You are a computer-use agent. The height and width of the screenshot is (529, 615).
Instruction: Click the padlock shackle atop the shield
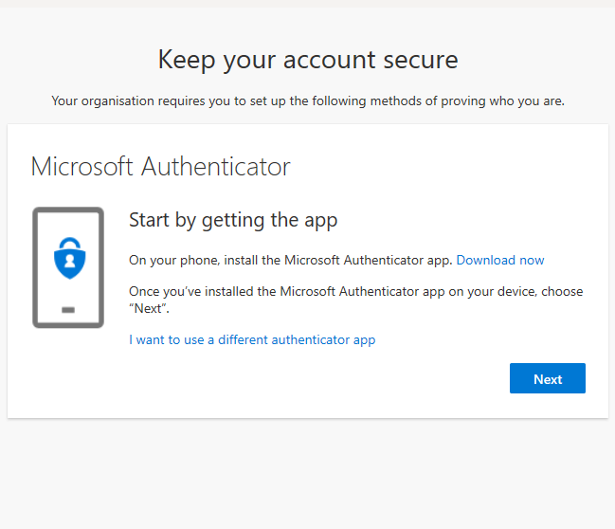tap(70, 243)
